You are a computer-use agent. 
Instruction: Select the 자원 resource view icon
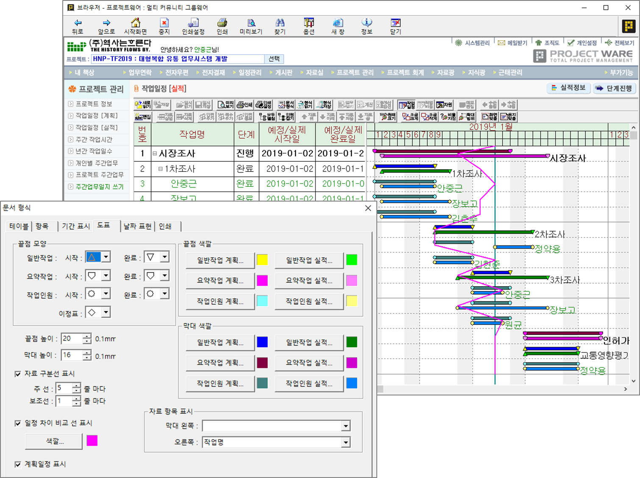(444, 105)
